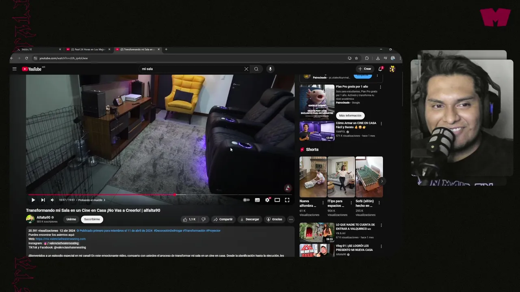The height and width of the screenshot is (292, 520).
Task: Seek on the red video progress bar
Action: tap(160, 195)
